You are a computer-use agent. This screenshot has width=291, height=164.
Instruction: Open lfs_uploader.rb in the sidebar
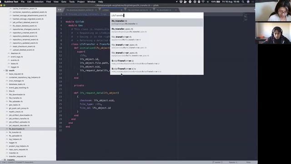coord(15,136)
